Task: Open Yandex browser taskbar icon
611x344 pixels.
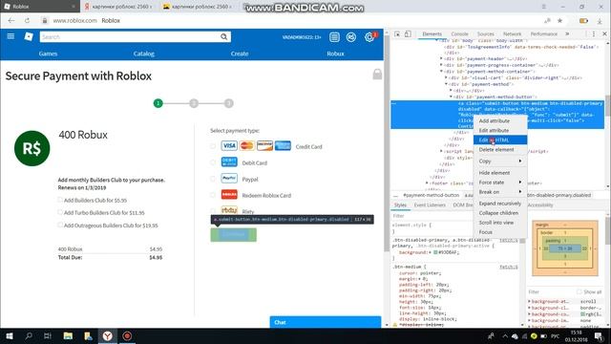Action: pyautogui.click(x=108, y=335)
